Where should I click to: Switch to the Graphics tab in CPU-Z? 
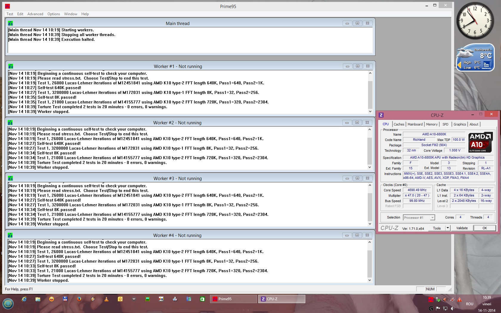point(460,124)
